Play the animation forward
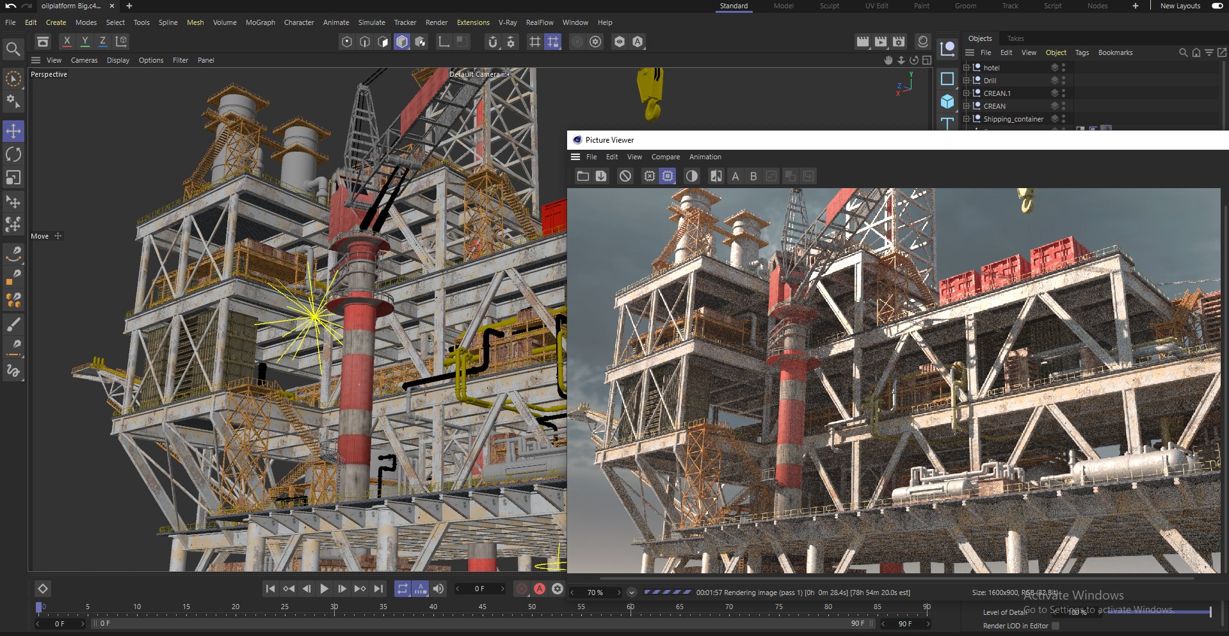This screenshot has height=636, width=1229. [x=324, y=589]
